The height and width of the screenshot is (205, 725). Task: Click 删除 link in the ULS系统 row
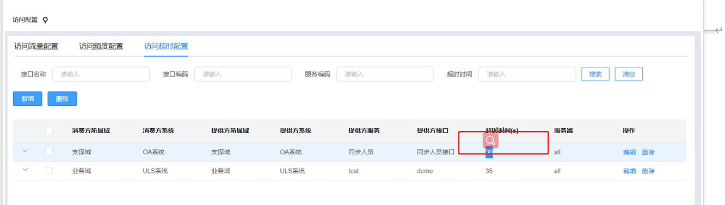click(x=648, y=171)
